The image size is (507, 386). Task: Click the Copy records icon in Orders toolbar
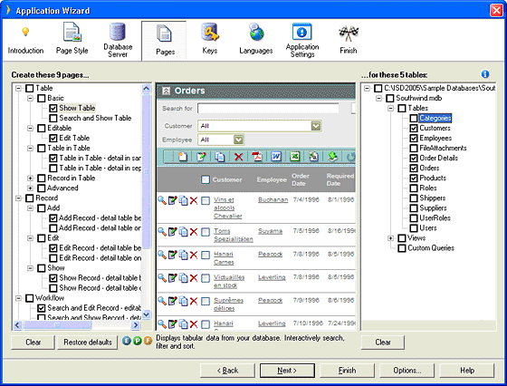(x=220, y=157)
